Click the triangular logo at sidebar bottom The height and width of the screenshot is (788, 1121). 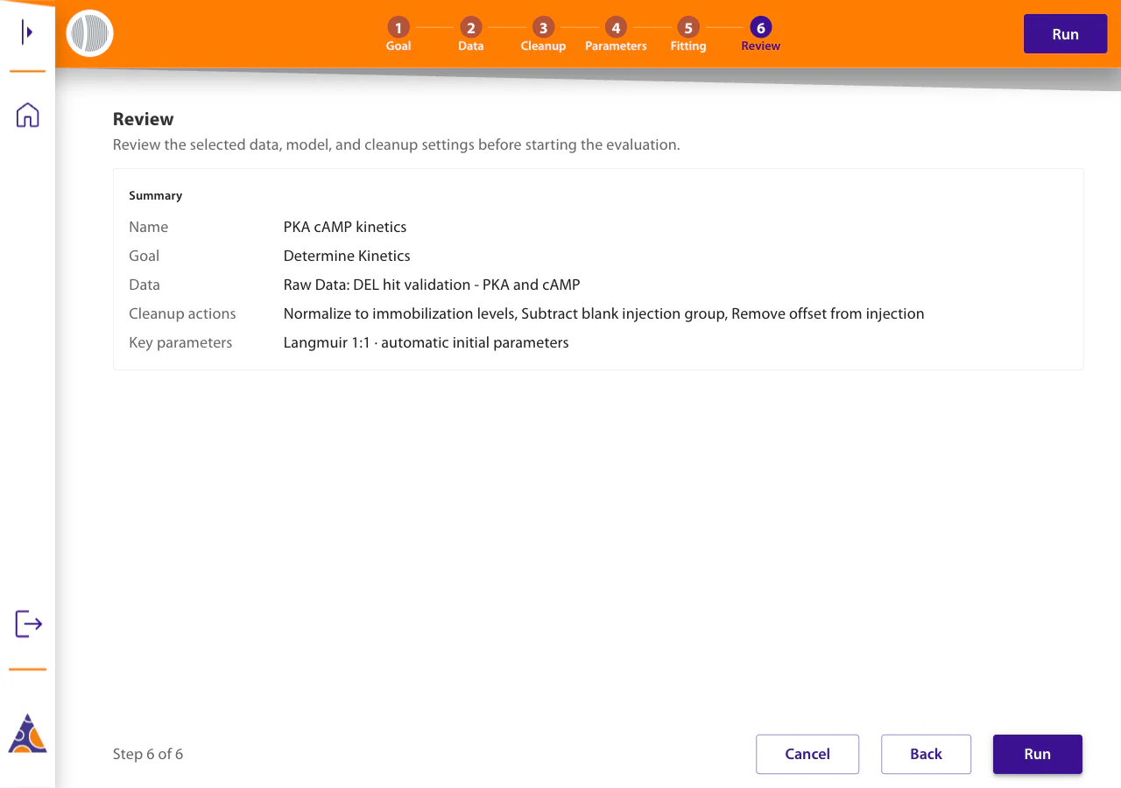[27, 734]
